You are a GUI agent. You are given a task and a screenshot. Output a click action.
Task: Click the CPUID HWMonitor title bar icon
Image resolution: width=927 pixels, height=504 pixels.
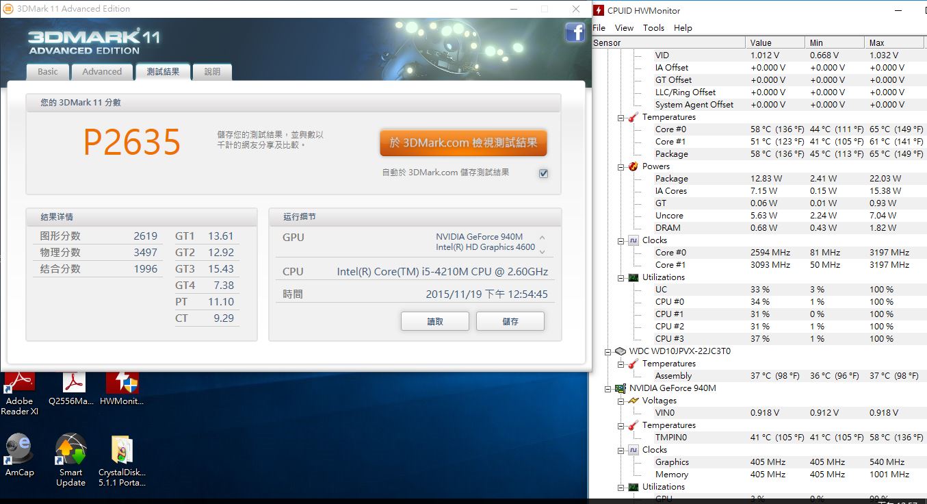(599, 10)
